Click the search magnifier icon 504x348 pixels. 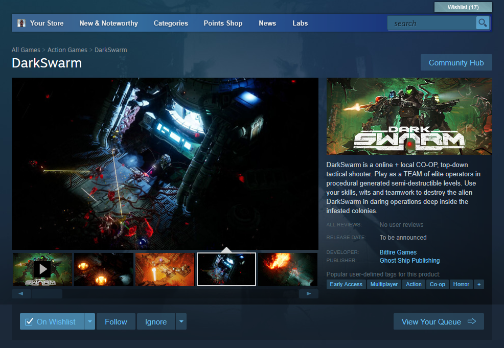pos(483,23)
